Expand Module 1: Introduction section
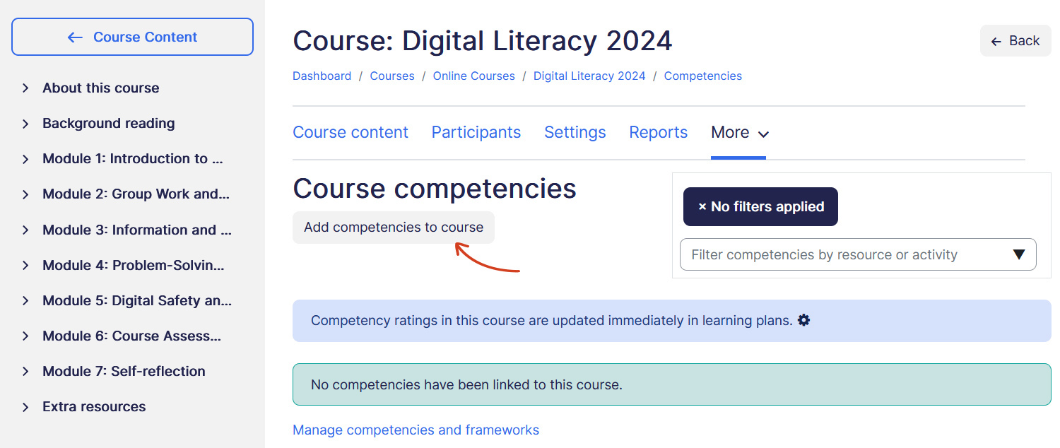 [25, 159]
